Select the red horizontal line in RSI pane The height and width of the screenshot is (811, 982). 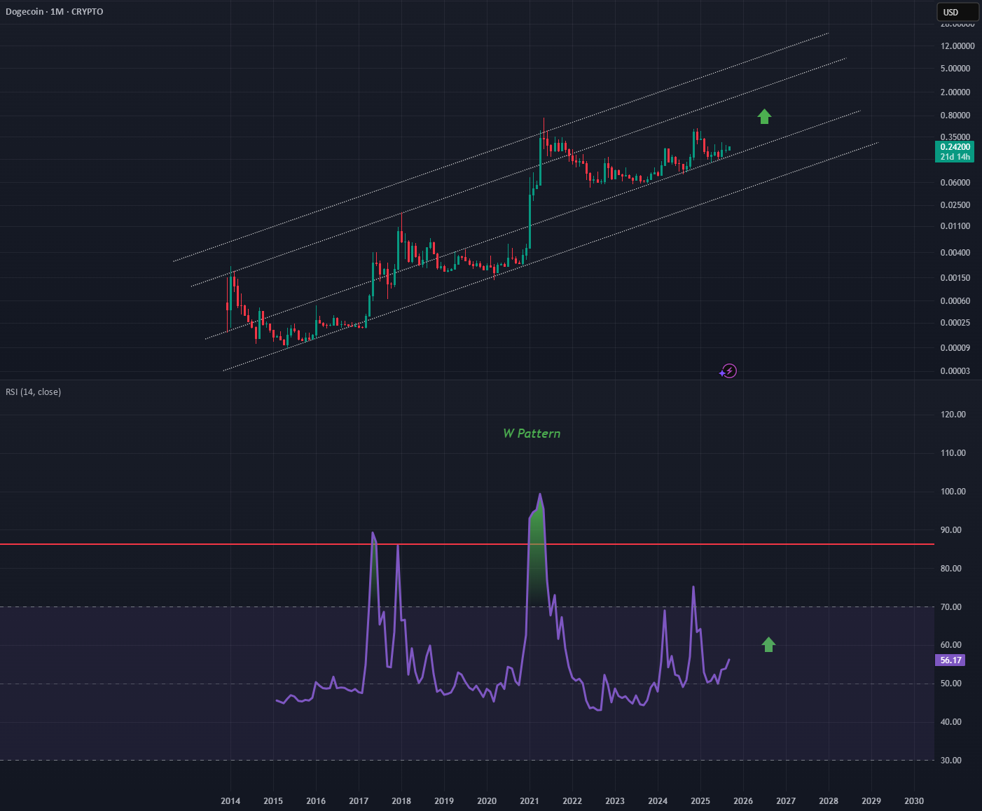[x=467, y=544]
